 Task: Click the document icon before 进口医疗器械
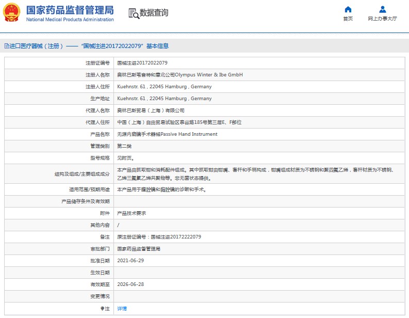pyautogui.click(x=7, y=46)
